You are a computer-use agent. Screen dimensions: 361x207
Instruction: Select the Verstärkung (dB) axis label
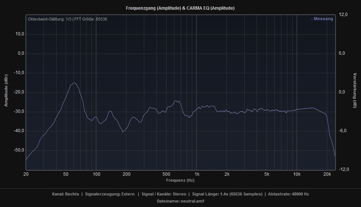point(355,90)
